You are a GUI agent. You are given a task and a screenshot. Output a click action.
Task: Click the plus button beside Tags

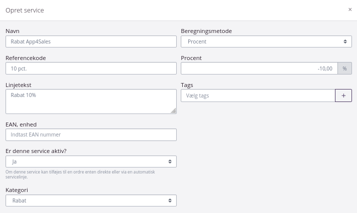click(343, 95)
